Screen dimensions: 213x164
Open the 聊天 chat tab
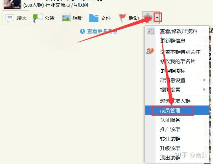[16, 18]
